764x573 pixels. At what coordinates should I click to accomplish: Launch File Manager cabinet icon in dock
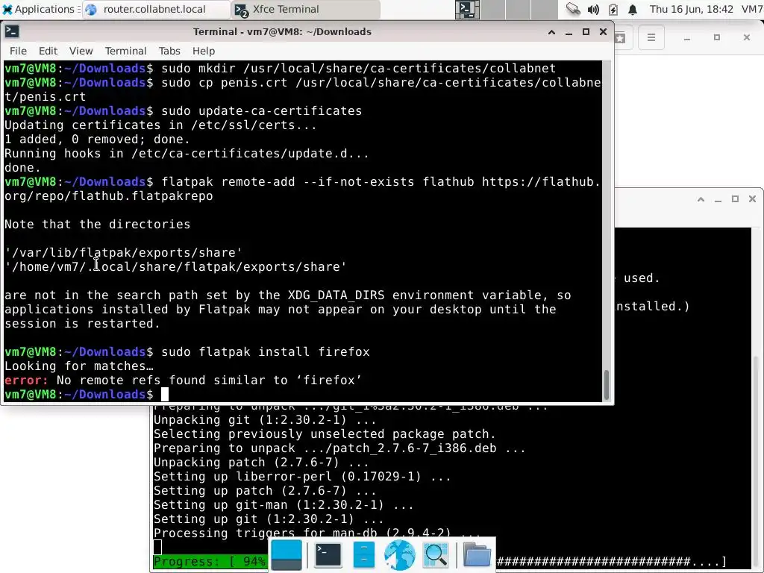pyautogui.click(x=364, y=555)
